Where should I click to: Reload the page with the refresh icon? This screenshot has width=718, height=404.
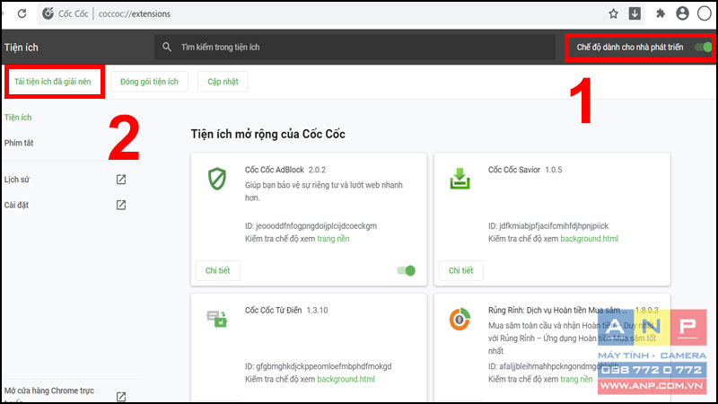coord(22,13)
